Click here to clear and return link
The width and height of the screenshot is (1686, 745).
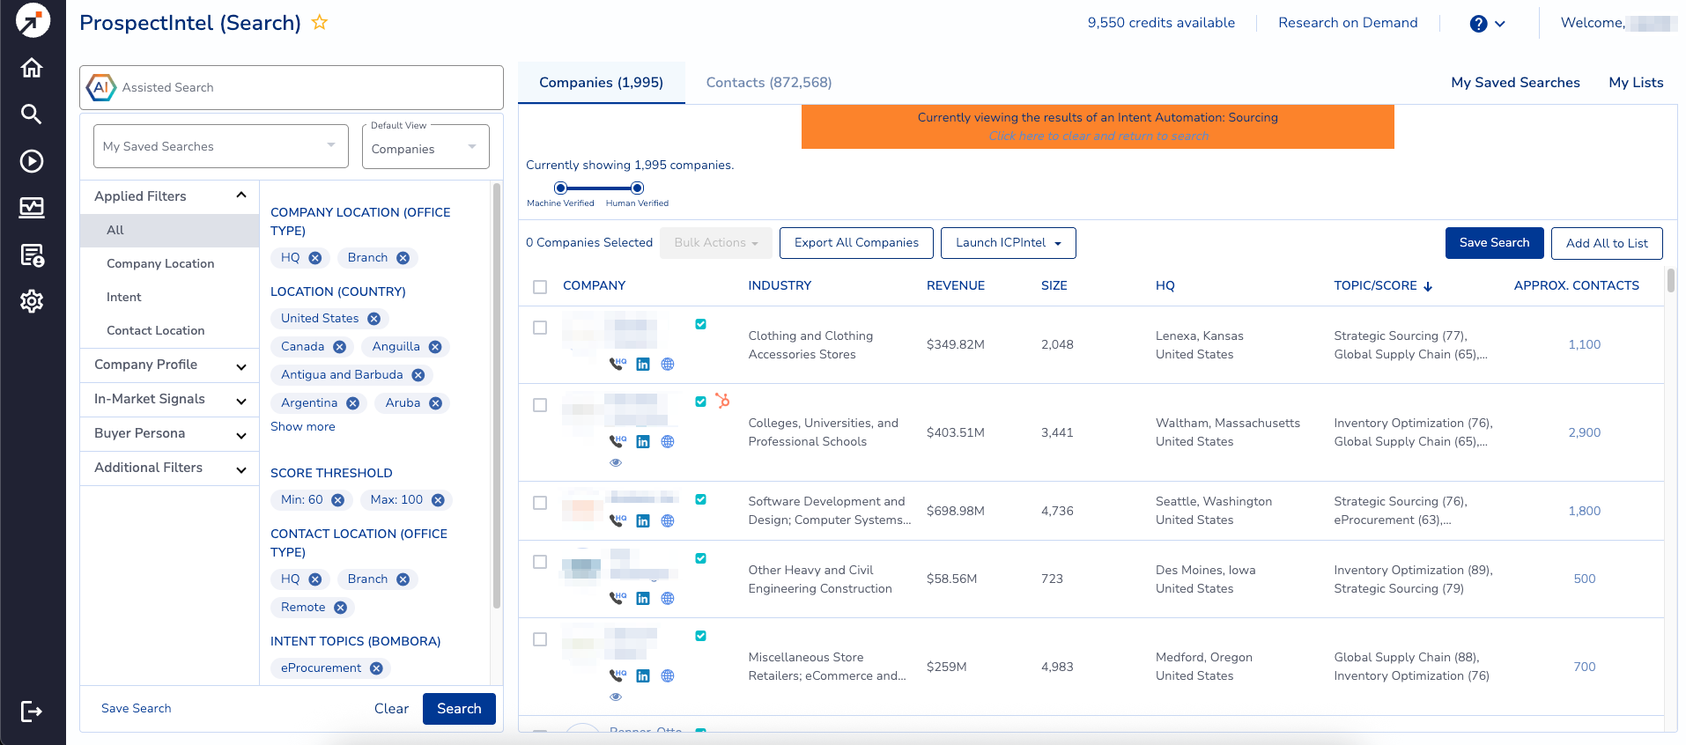coord(1098,136)
